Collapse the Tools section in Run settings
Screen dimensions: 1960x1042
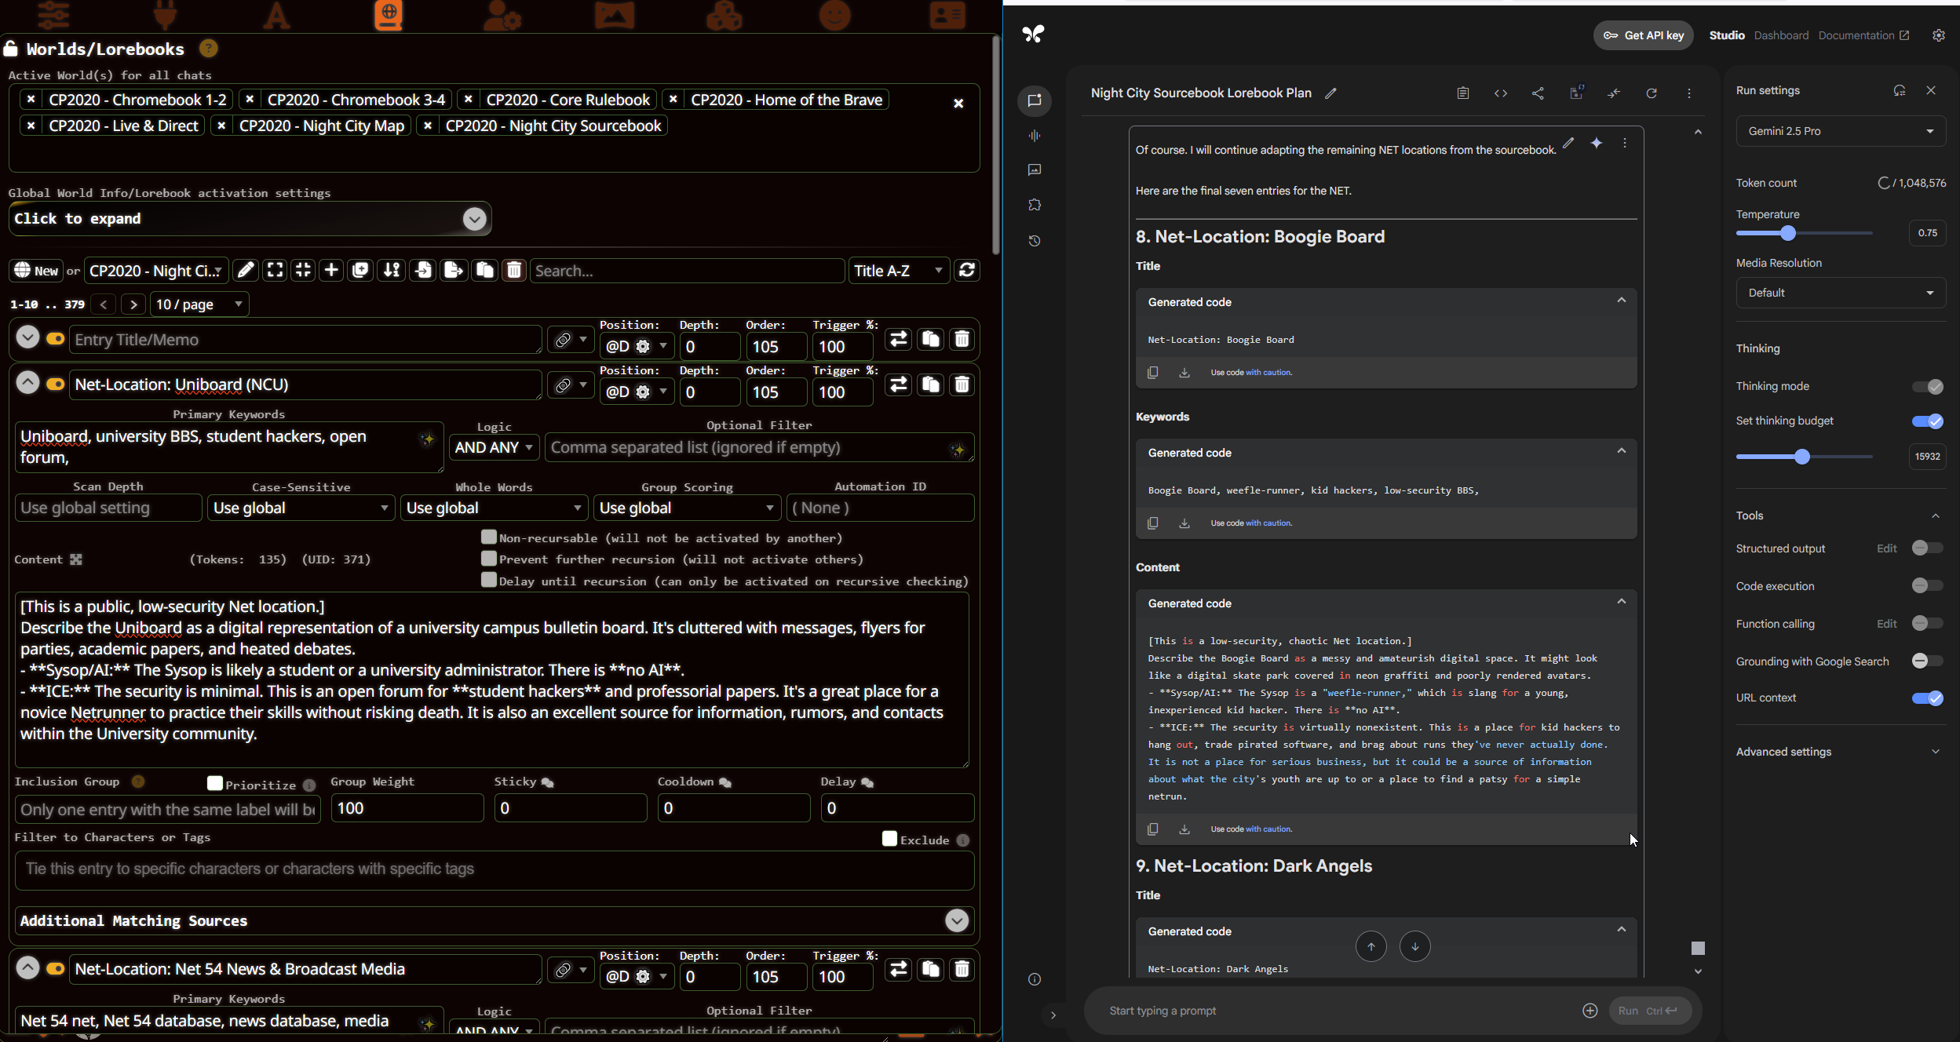coord(1935,516)
